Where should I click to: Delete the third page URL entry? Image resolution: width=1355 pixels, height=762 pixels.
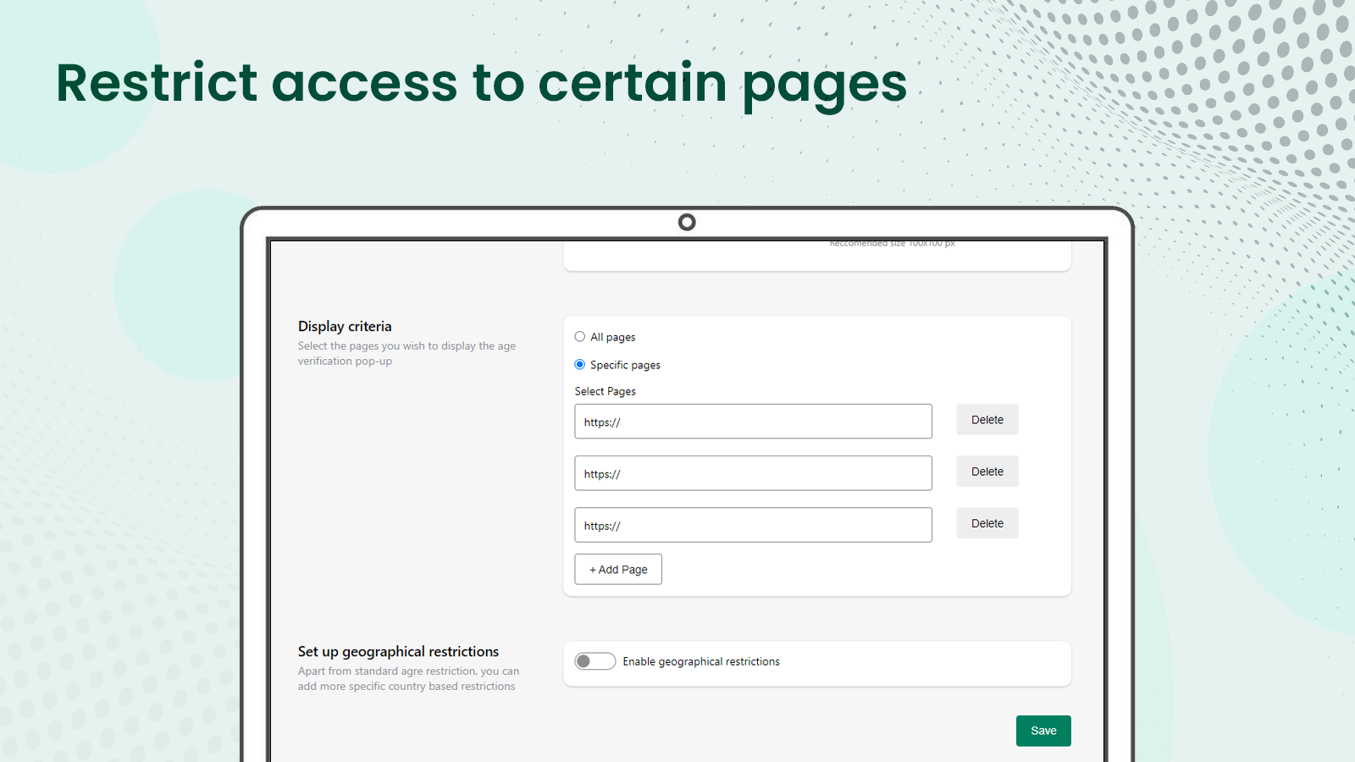(987, 523)
